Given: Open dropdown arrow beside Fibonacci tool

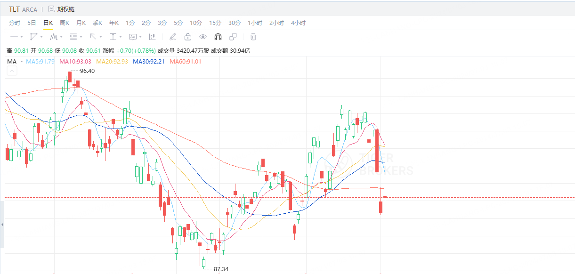Looking at the screenshot, I should tap(81, 37).
